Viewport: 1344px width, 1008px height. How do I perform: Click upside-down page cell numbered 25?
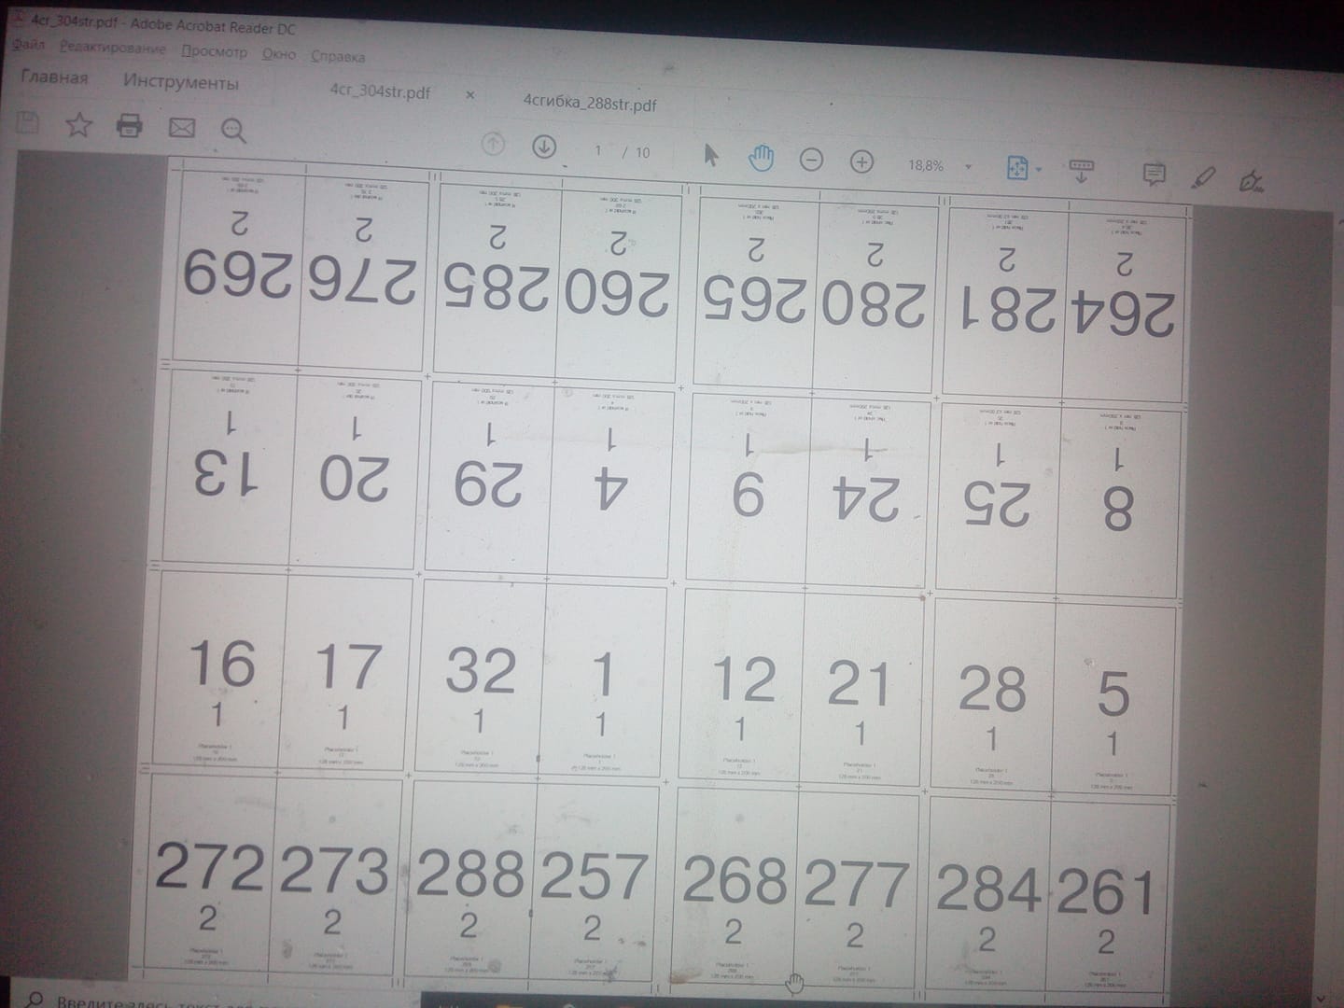pyautogui.click(x=997, y=498)
